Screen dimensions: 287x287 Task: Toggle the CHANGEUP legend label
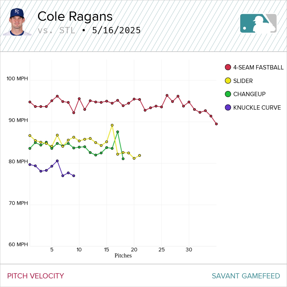click(249, 94)
